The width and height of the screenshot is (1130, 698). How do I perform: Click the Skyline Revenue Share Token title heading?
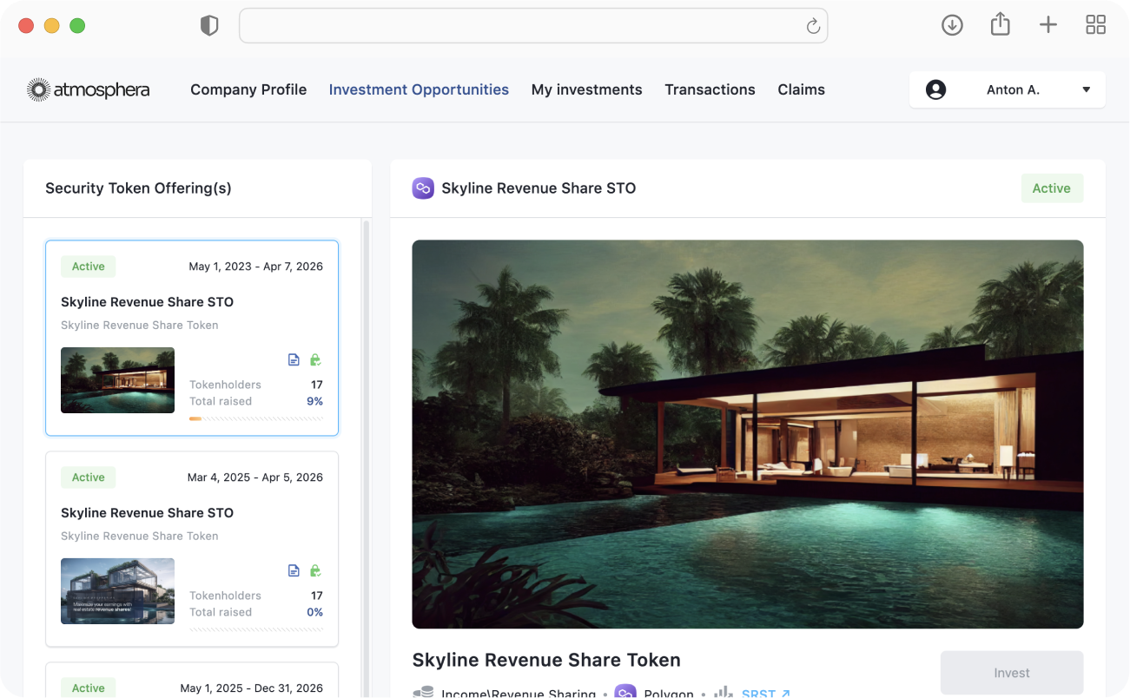(546, 660)
